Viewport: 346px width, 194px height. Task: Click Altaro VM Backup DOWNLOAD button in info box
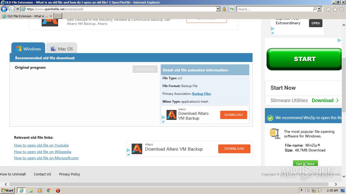tap(234, 115)
